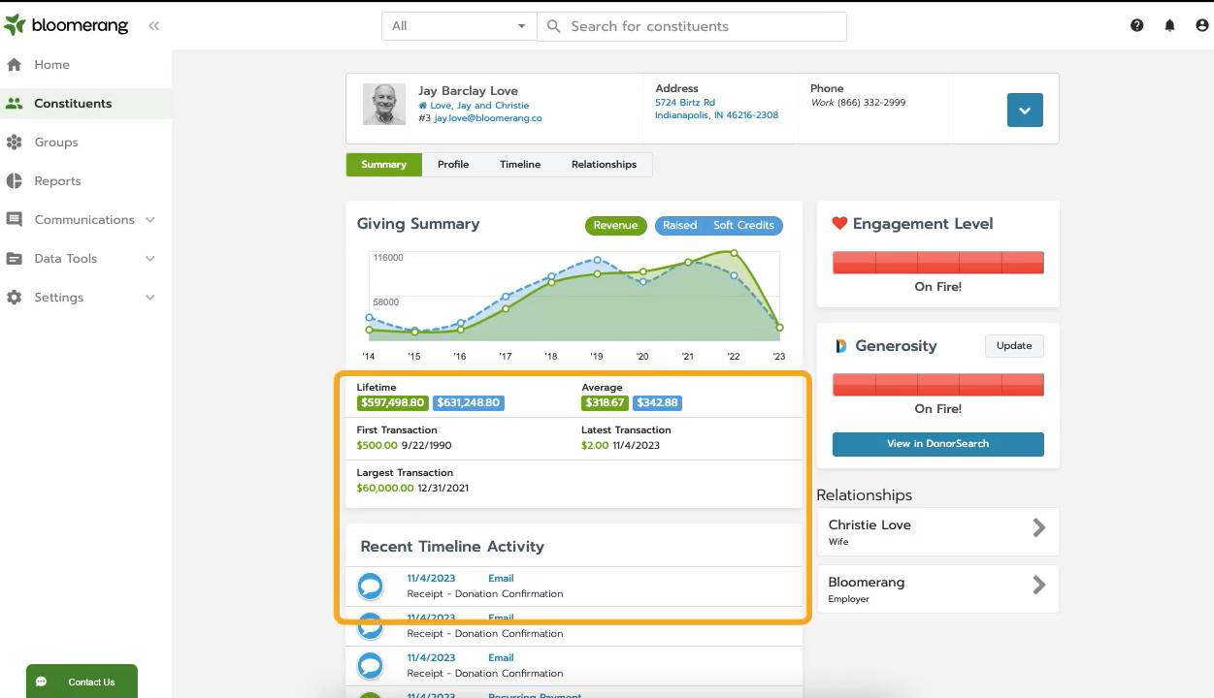Click the '22 peak point on revenue chart
The height and width of the screenshot is (698, 1214).
click(x=734, y=253)
